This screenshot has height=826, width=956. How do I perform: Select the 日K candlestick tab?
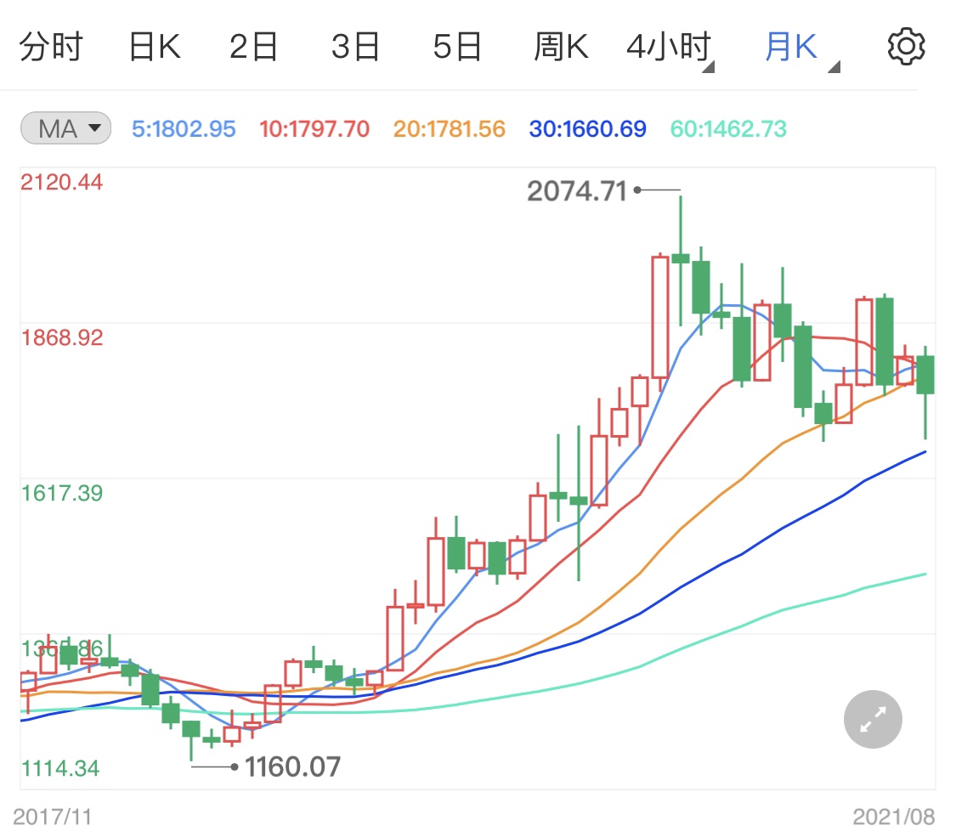click(x=155, y=47)
